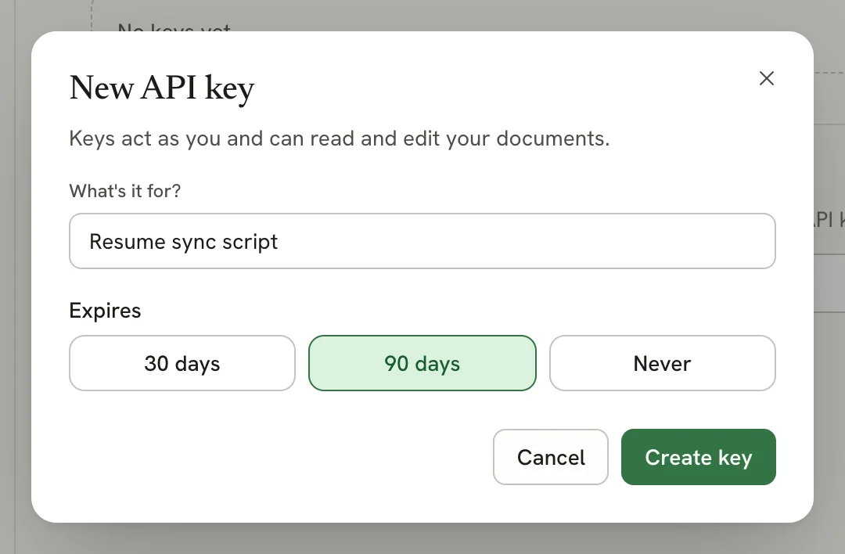Viewport: 845px width, 554px height.
Task: Click the 'What's it for?' label
Action: pos(125,191)
